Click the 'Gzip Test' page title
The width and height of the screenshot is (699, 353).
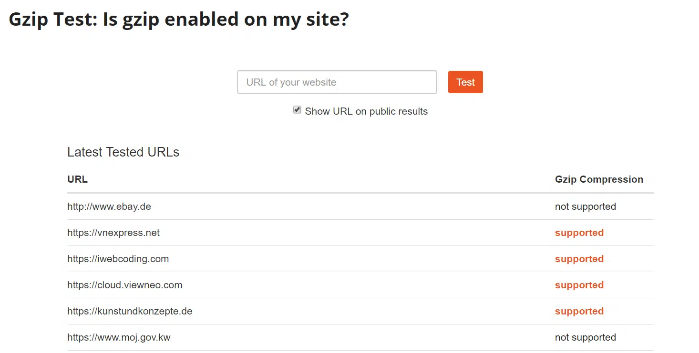(179, 20)
